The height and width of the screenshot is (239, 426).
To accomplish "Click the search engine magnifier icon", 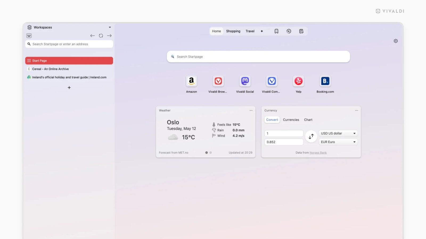I will point(173,57).
